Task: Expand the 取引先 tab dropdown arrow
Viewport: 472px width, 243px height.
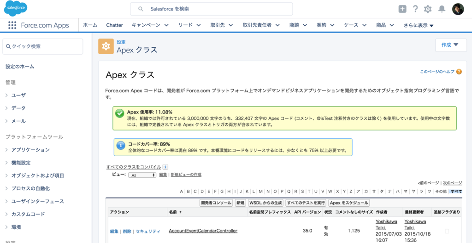Action: [x=230, y=25]
